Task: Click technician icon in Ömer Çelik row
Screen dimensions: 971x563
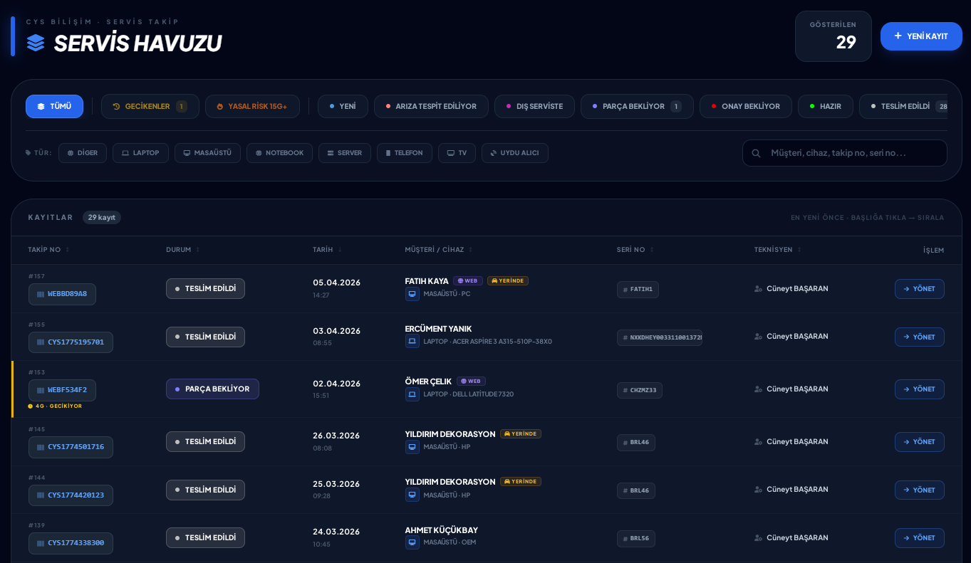Action: click(759, 389)
